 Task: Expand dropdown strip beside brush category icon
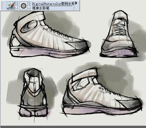pyautogui.click(x=17, y=6)
